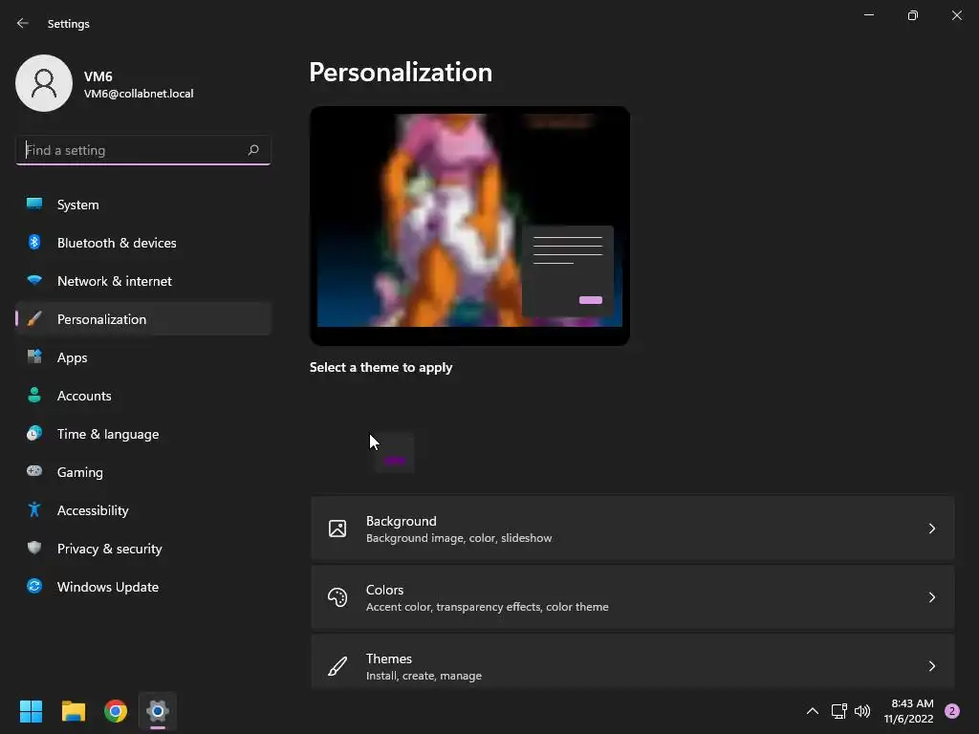Navigate to Gaming settings
Viewport: 979px width, 734px height.
(143, 472)
